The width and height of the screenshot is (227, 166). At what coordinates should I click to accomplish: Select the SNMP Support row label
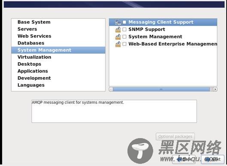[x=147, y=29]
